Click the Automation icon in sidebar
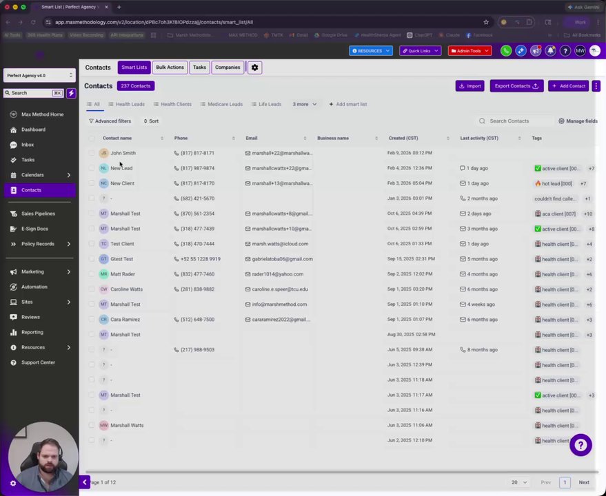 point(14,287)
